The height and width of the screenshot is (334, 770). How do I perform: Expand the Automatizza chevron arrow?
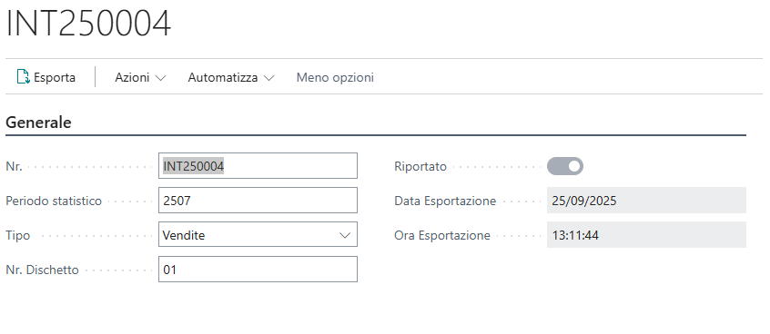click(268, 78)
